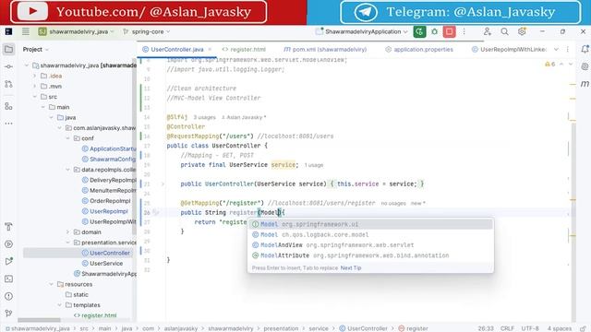Open the Maven tool window
Image resolution: width=591 pixels, height=332 pixels.
click(x=585, y=84)
